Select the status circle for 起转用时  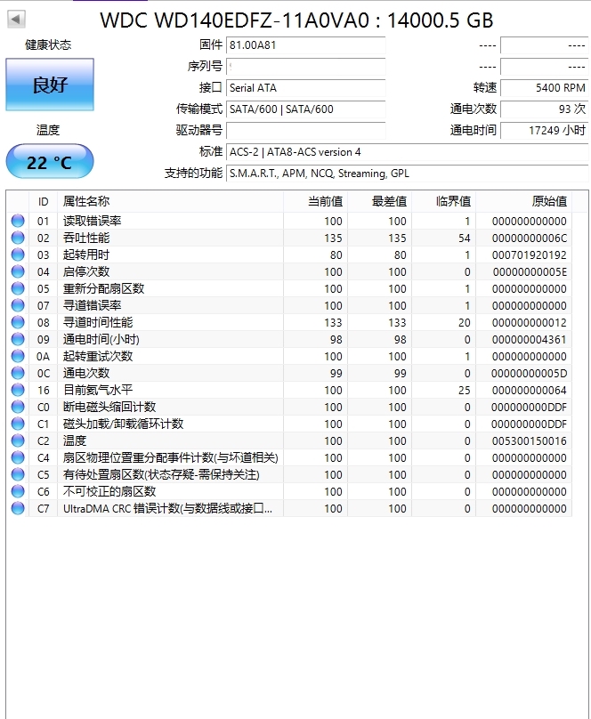click(x=18, y=255)
